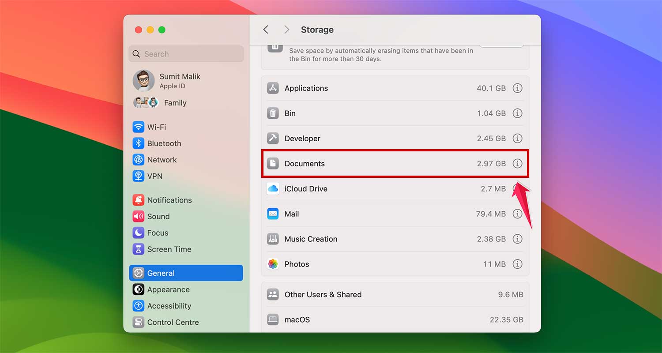This screenshot has height=353, width=662.
Task: Click the Documents file icon
Action: coord(272,163)
